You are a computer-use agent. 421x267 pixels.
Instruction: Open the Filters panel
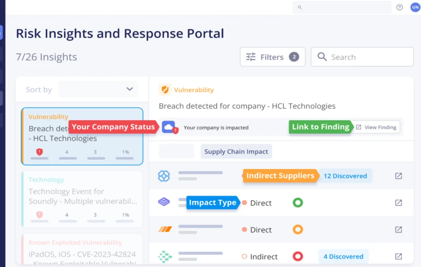tap(273, 57)
